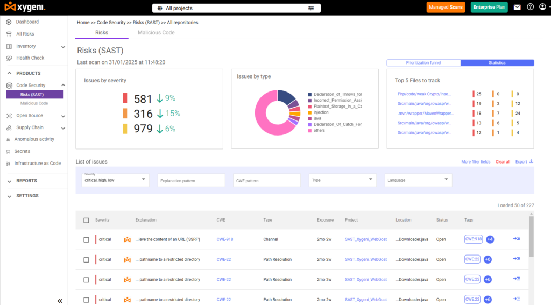Click the Enterprise Plan button
Viewport: 551px width, 305px height.
click(x=489, y=7)
